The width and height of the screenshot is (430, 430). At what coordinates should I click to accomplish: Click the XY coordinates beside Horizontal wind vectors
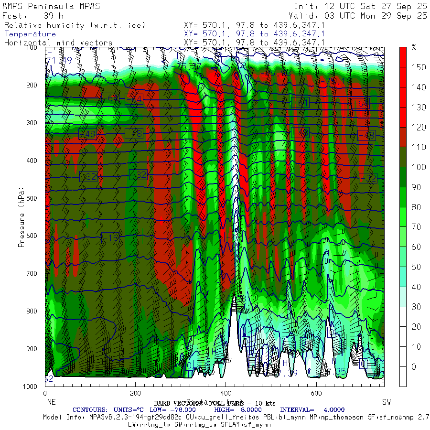254,43
